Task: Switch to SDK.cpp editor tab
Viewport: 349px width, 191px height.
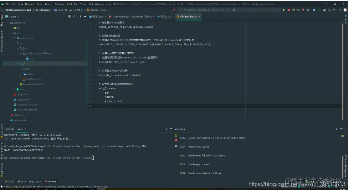Action: [166, 16]
